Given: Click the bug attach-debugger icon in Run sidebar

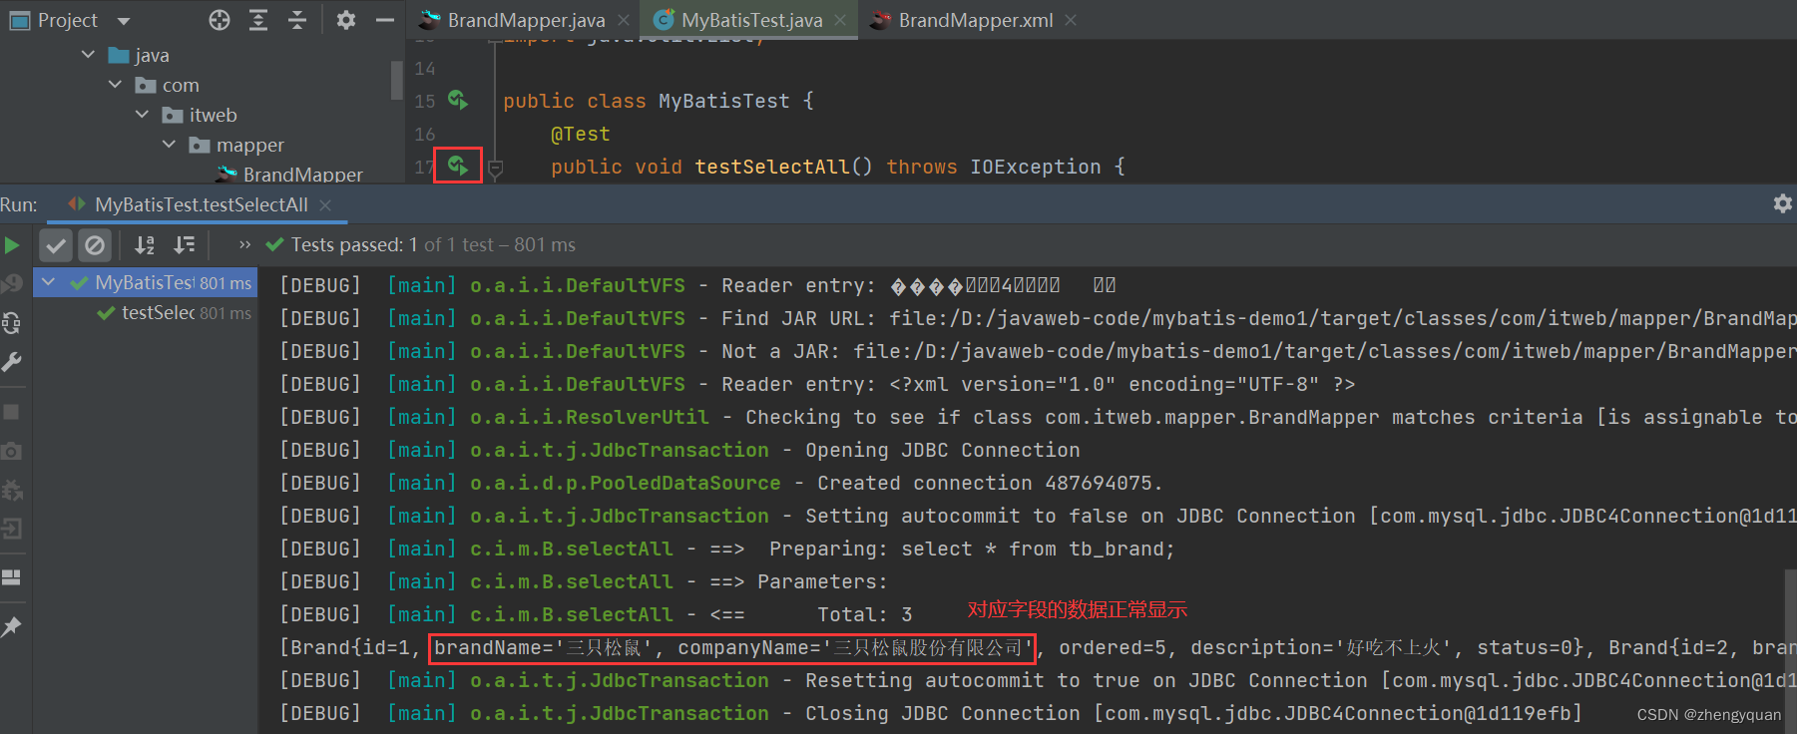Looking at the screenshot, I should (x=12, y=490).
